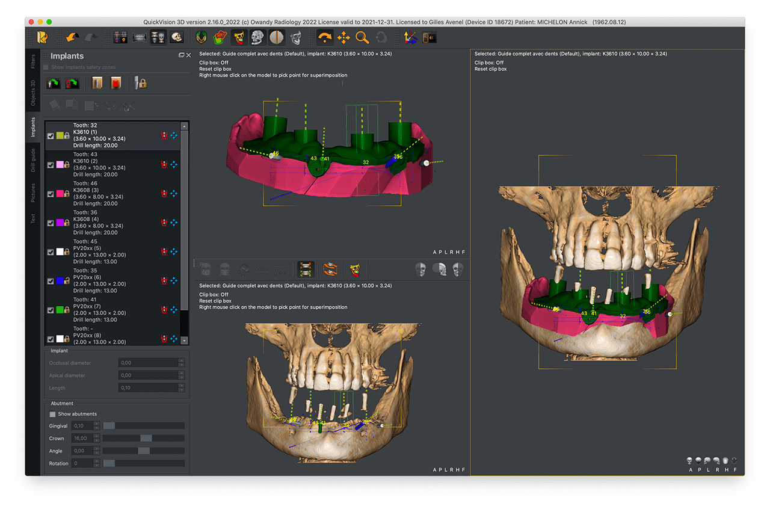770x509 pixels.
Task: Toggle Show abutments in the Abutment section
Action: tap(54, 414)
